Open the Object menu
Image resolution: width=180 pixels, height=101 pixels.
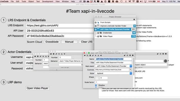[31, 1]
